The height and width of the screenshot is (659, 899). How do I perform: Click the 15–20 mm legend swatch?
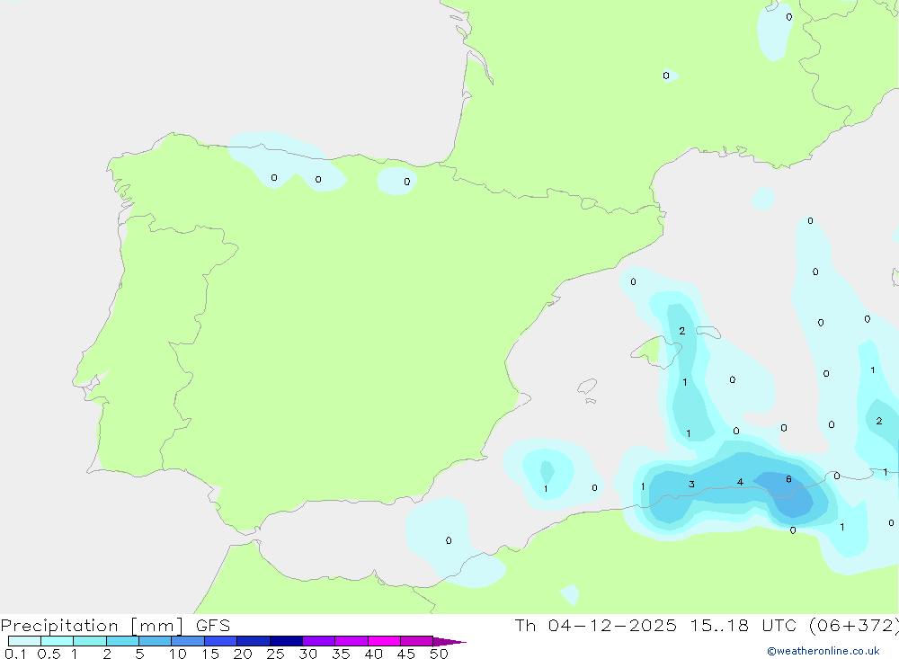pos(220,641)
